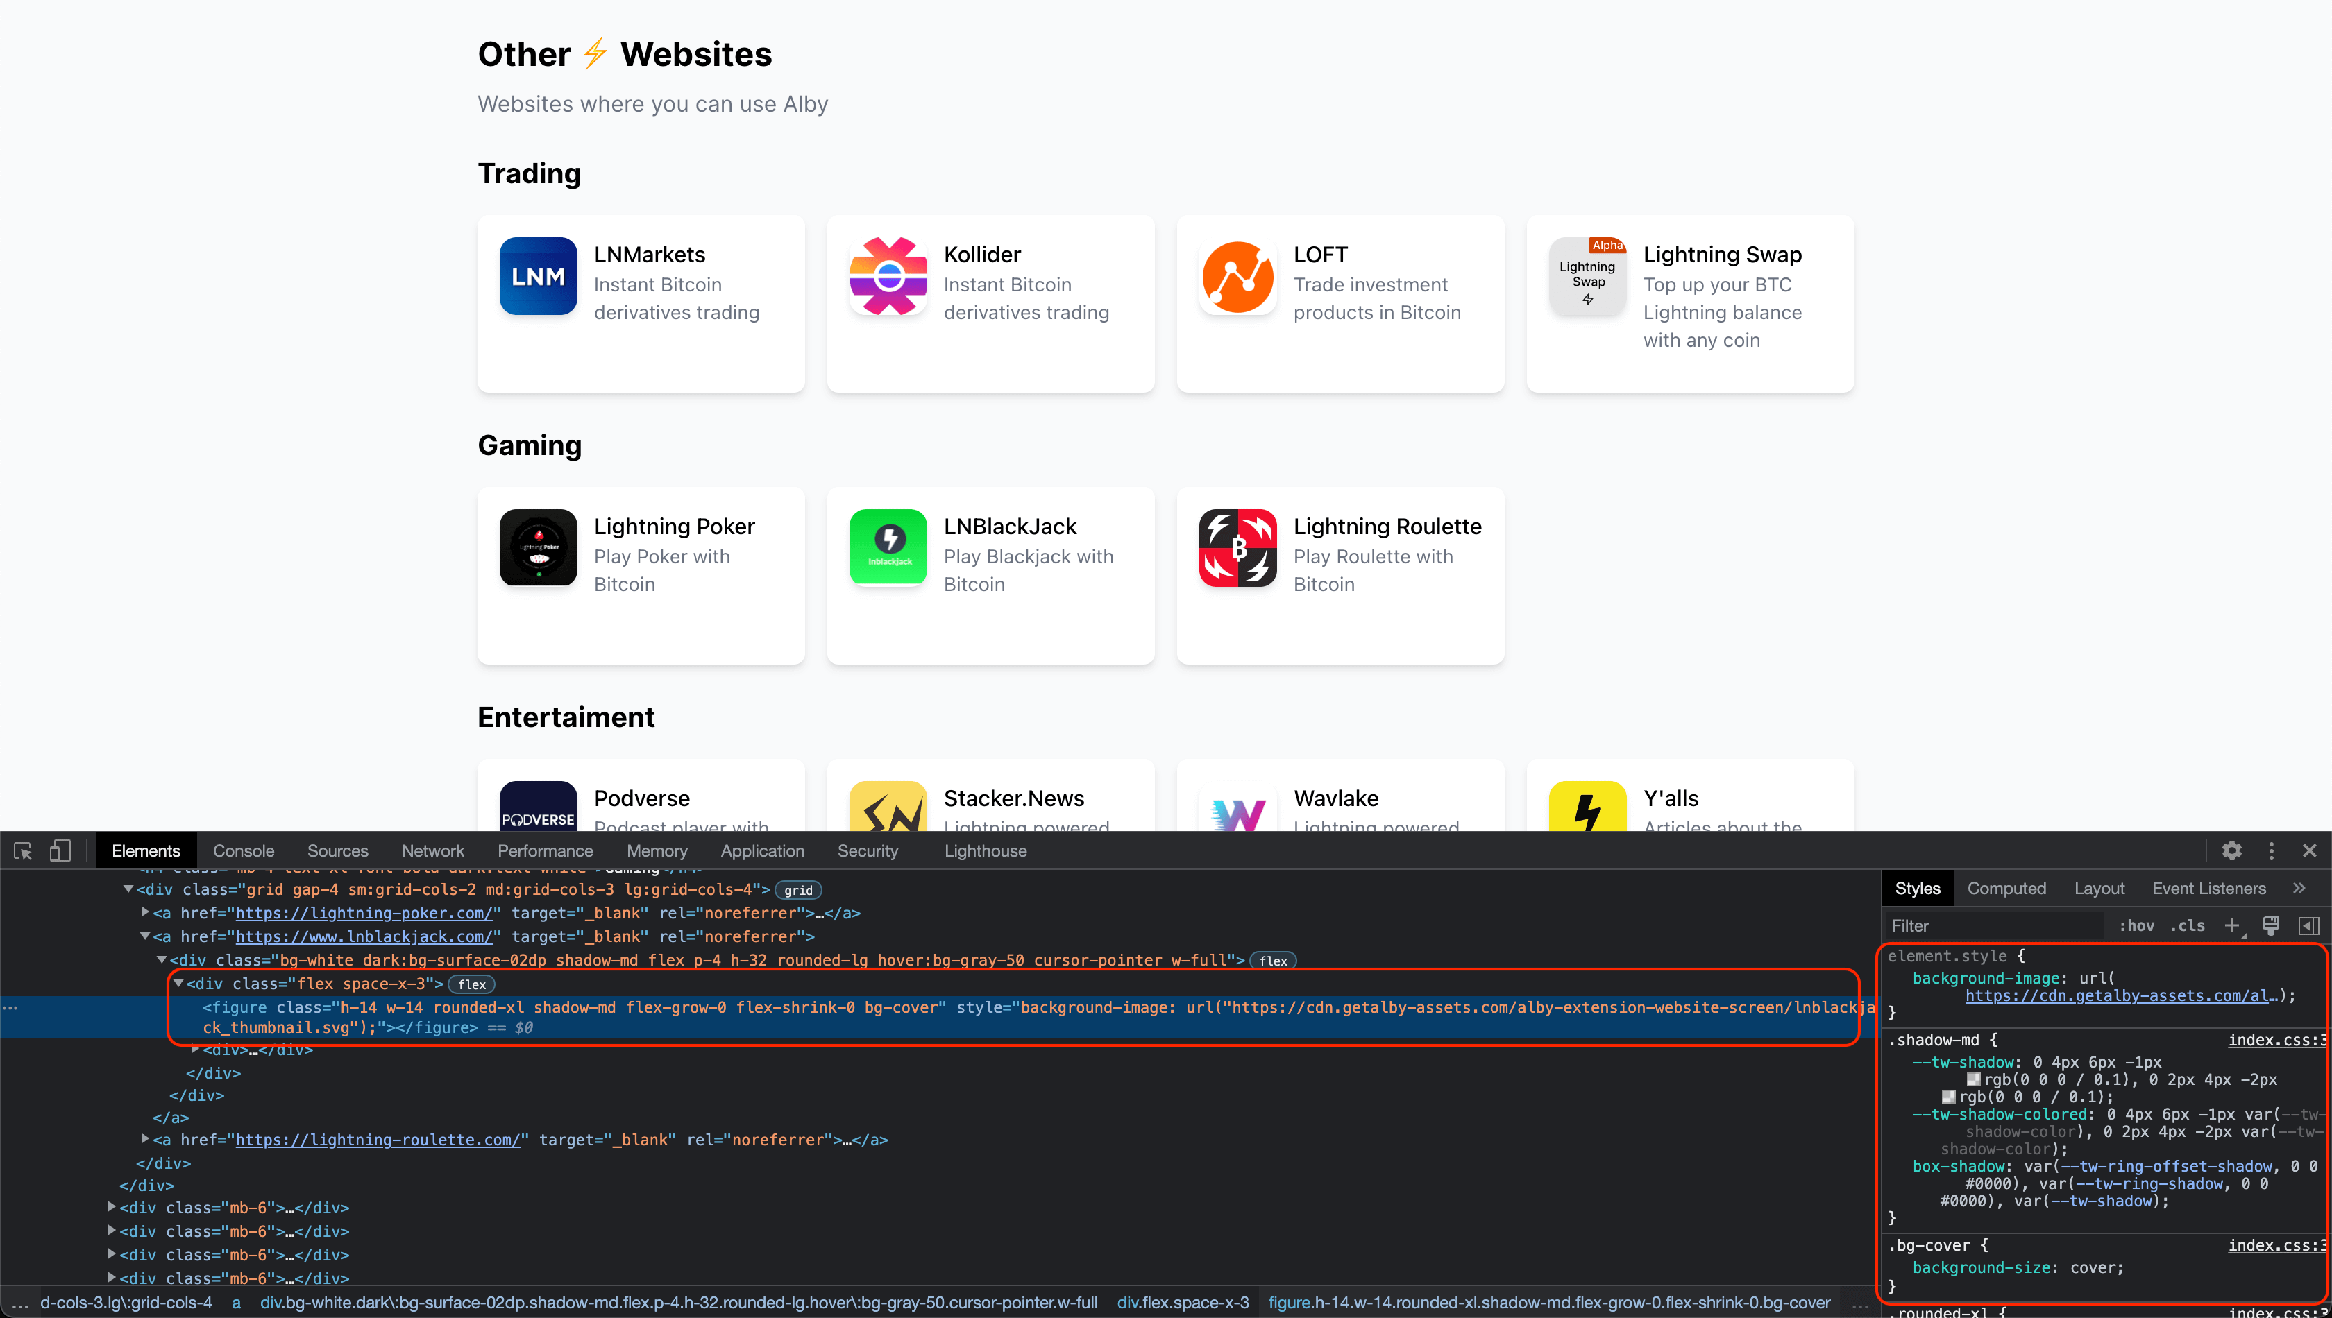This screenshot has height=1318, width=2332.
Task: Activate the inspect element picker icon
Action: point(24,851)
